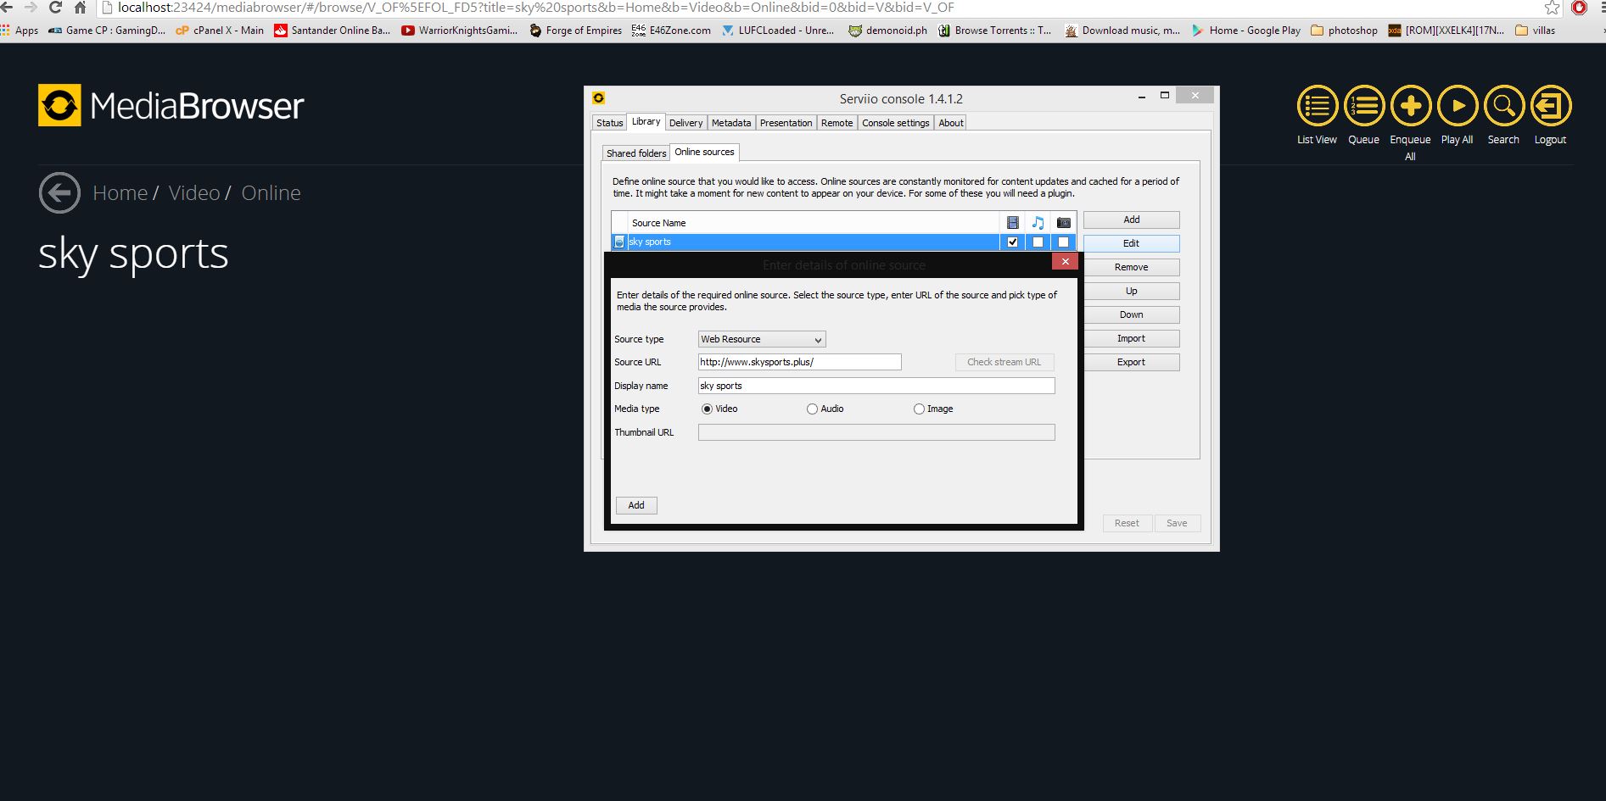
Task: Click the Reset button
Action: (x=1127, y=523)
